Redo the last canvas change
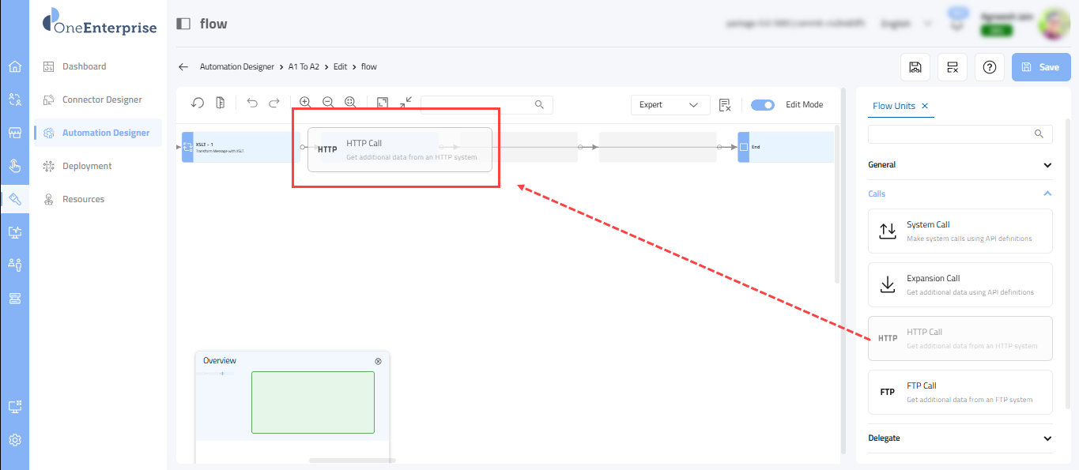Screen dimensions: 1079x470 (274, 103)
